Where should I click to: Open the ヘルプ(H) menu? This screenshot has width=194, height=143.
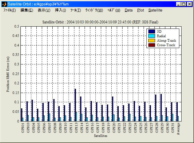pos(114,10)
